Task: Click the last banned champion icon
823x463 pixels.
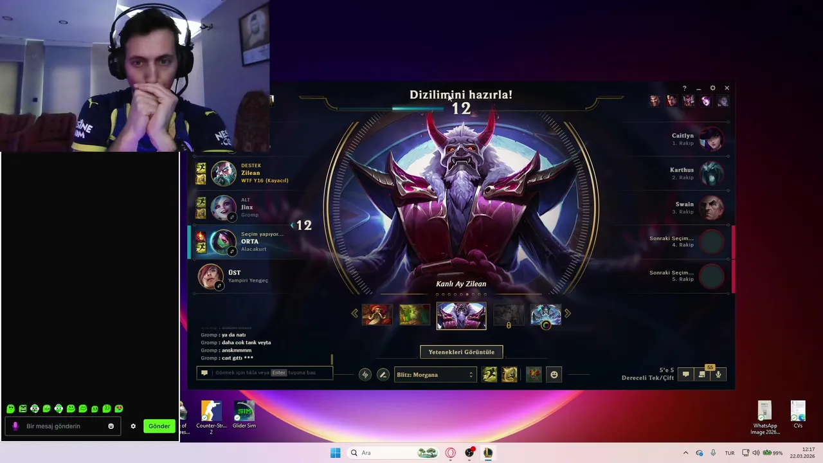Action: (723, 101)
